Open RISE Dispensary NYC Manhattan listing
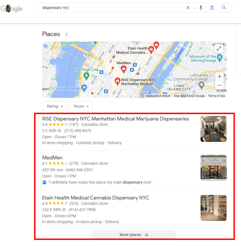This screenshot has width=241, height=246. tap(115, 119)
